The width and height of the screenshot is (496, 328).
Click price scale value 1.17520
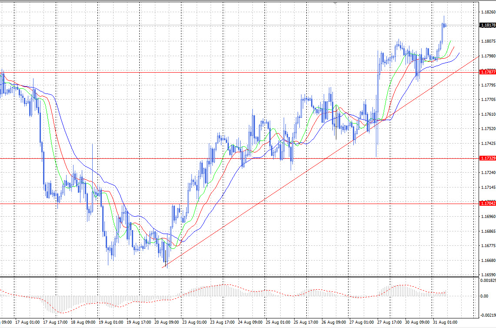coord(488,129)
